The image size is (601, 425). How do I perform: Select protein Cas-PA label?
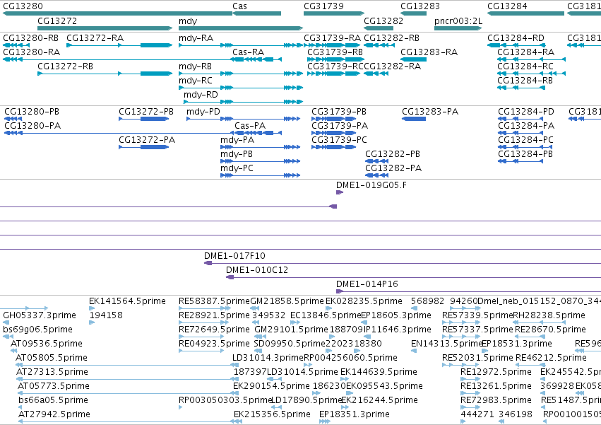(x=250, y=126)
